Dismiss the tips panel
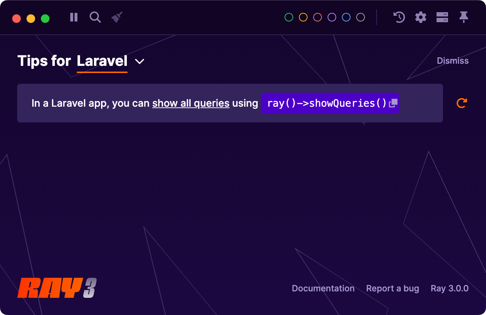Viewport: 486px width, 315px height. pyautogui.click(x=452, y=60)
